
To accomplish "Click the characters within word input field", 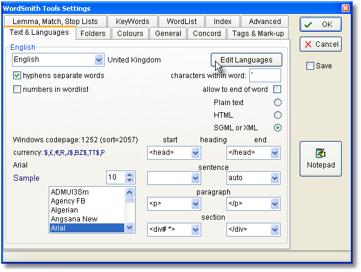I will [x=265, y=75].
